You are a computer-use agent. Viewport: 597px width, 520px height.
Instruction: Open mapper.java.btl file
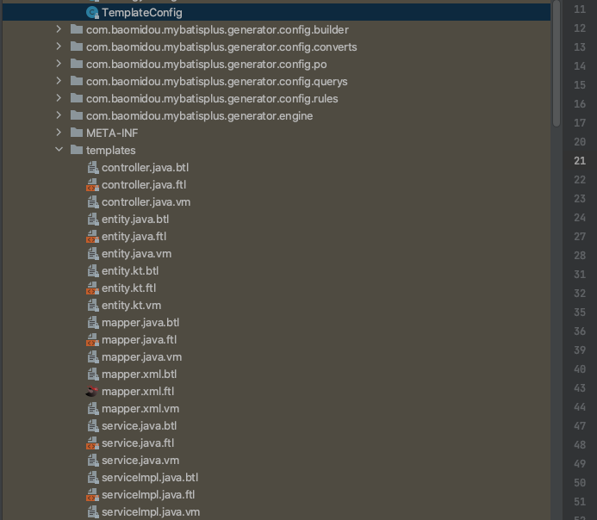140,323
